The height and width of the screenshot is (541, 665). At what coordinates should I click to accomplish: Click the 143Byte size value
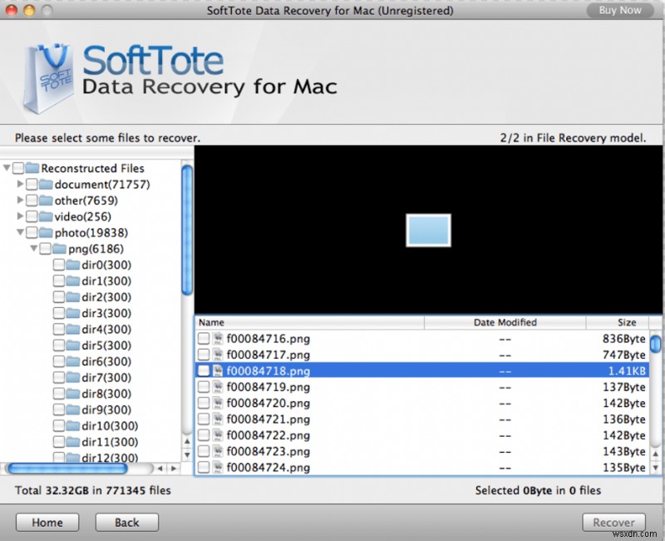tap(624, 451)
